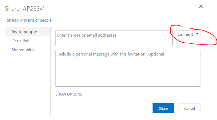This screenshot has width=217, height=120.
Task: Place cursor in the 'Enter names' placeholder text
Action: pos(88,35)
